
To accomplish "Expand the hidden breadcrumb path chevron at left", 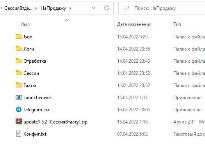I will [x=1, y=8].
